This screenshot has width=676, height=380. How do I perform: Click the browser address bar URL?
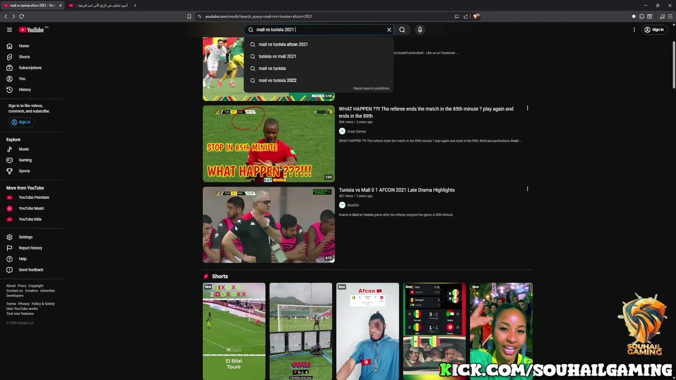[x=259, y=16]
